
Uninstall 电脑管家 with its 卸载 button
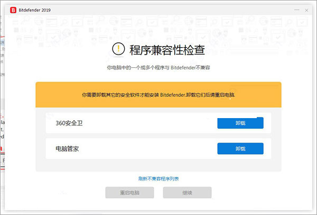point(240,148)
